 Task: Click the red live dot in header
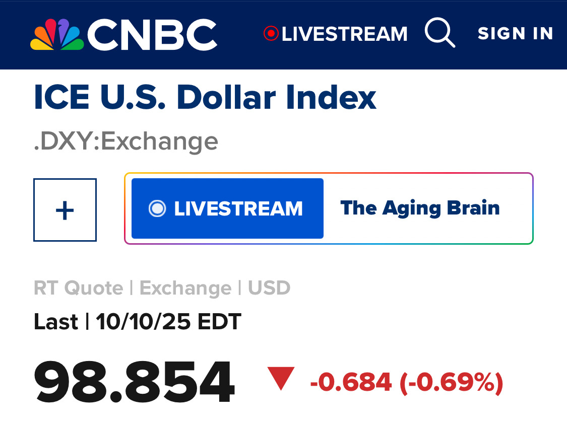tap(271, 34)
